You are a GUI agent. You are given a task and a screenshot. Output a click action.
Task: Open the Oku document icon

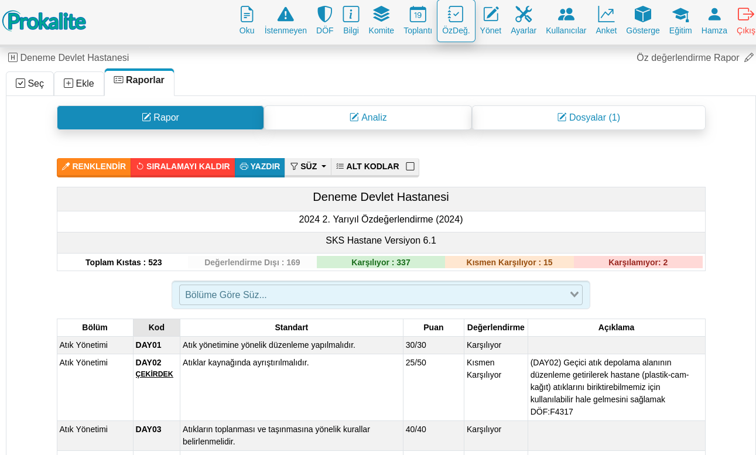[x=247, y=14]
